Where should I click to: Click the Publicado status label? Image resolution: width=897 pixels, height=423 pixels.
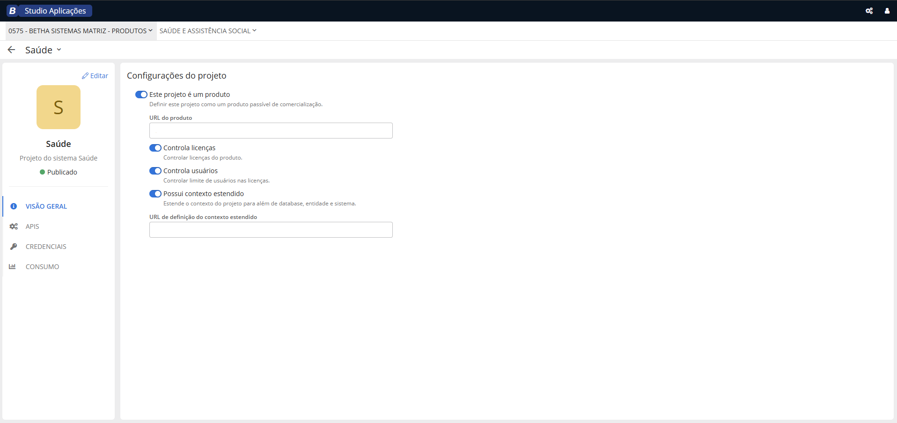click(x=62, y=172)
